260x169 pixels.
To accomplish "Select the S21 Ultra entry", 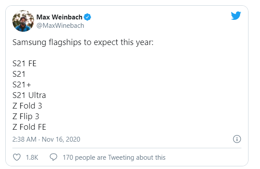I will pyautogui.click(x=29, y=95).
